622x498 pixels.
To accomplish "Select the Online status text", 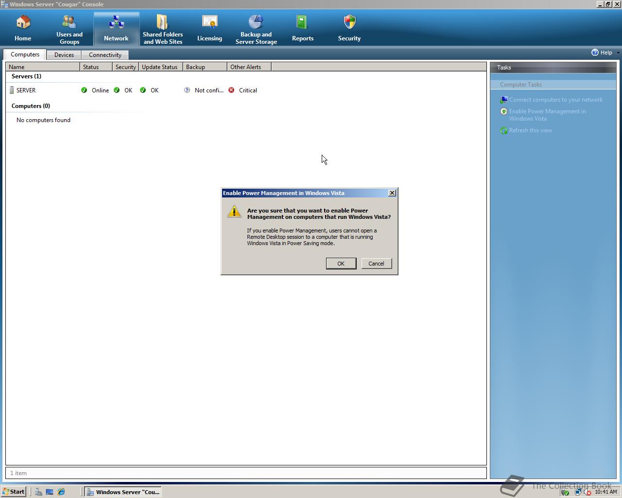I will [100, 90].
